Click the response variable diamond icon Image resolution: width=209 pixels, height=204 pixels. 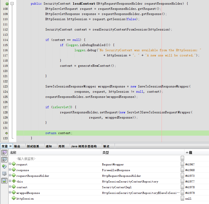(14, 170)
